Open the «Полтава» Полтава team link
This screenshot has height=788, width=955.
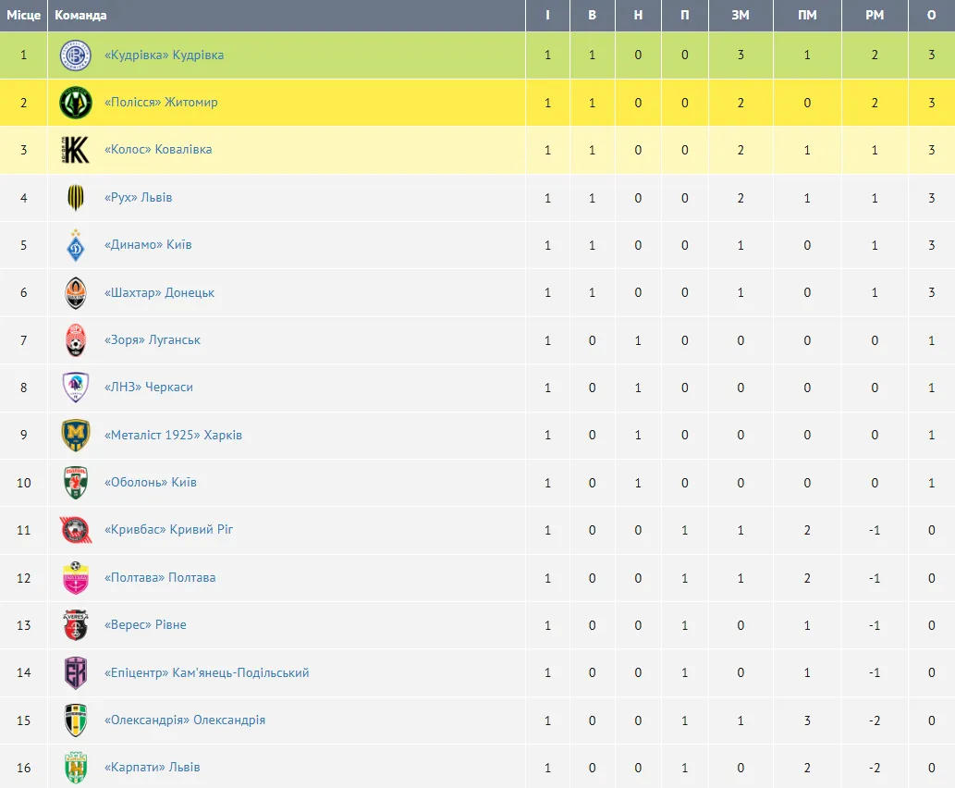click(160, 578)
